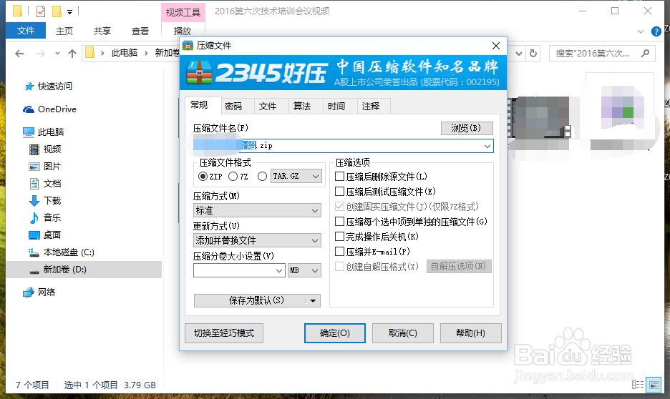Click 切换至轻巧模式 button
The width and height of the screenshot is (670, 399).
(224, 332)
